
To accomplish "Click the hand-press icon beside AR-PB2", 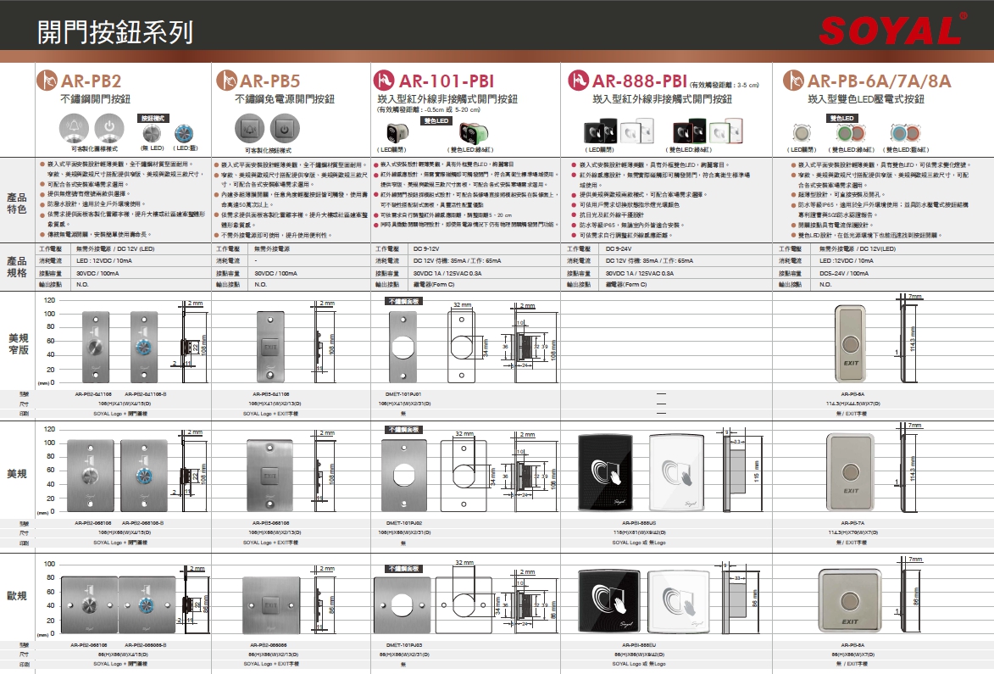I will point(47,80).
